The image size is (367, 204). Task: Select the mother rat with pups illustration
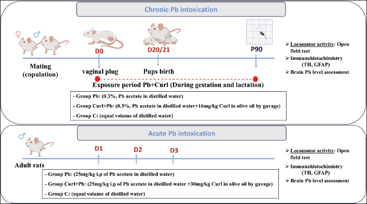click(x=161, y=34)
